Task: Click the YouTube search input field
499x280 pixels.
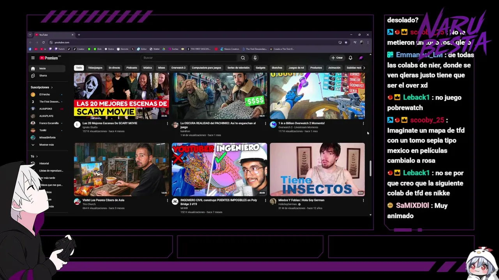Action: pyautogui.click(x=190, y=58)
